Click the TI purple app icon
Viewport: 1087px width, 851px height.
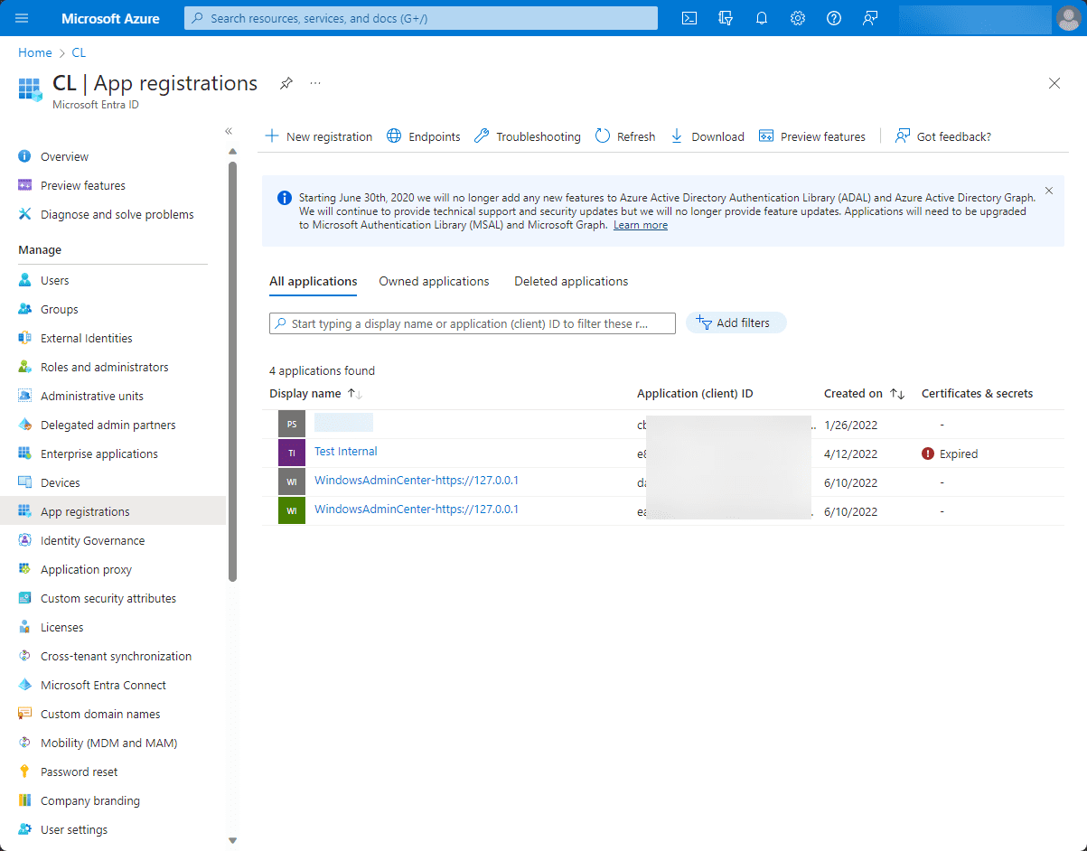point(292,454)
